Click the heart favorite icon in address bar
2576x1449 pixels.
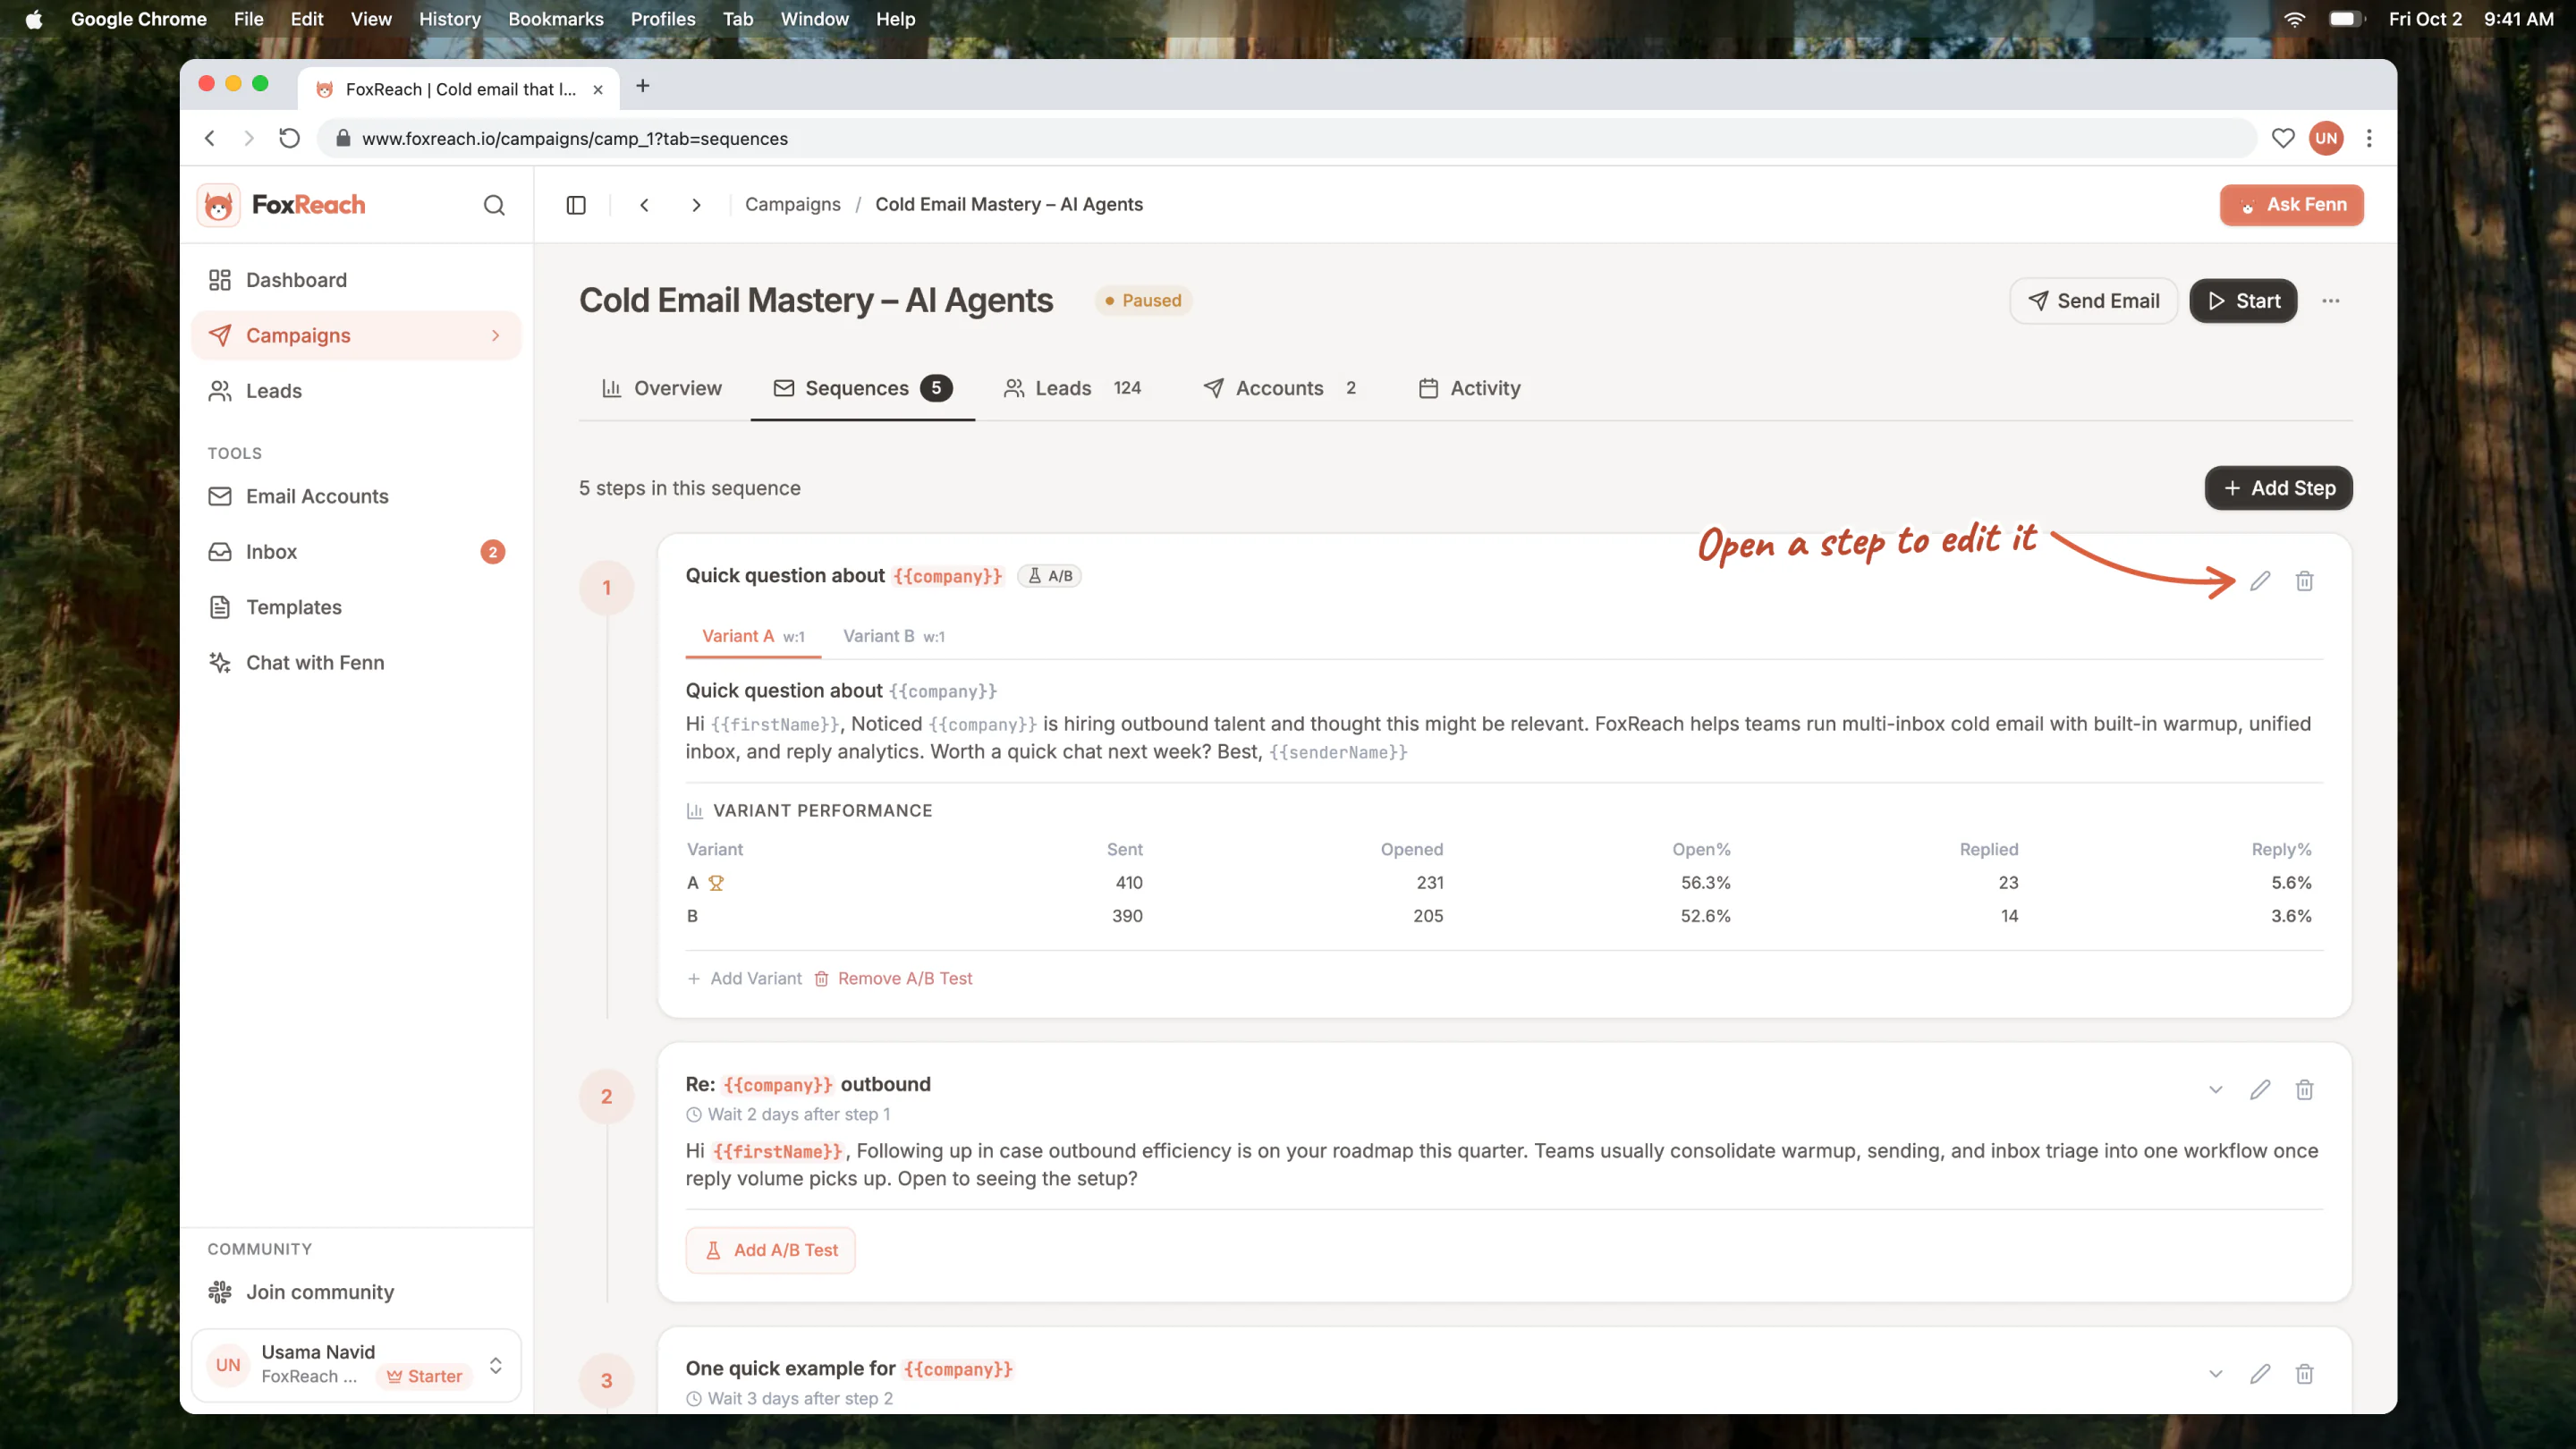click(x=2283, y=138)
